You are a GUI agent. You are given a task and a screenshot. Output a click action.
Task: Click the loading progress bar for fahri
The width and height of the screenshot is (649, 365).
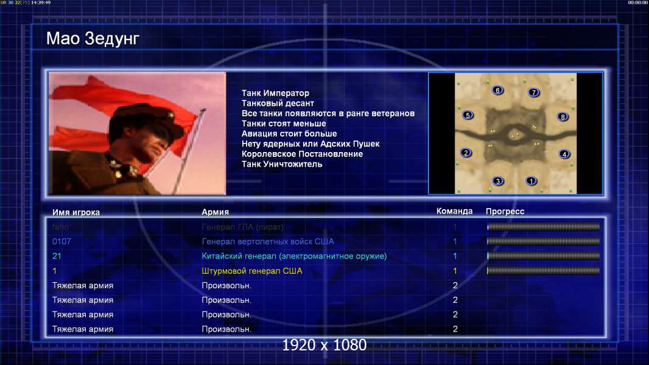(543, 226)
